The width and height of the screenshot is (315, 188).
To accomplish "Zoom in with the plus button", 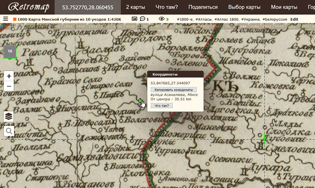I will (x=9, y=76).
